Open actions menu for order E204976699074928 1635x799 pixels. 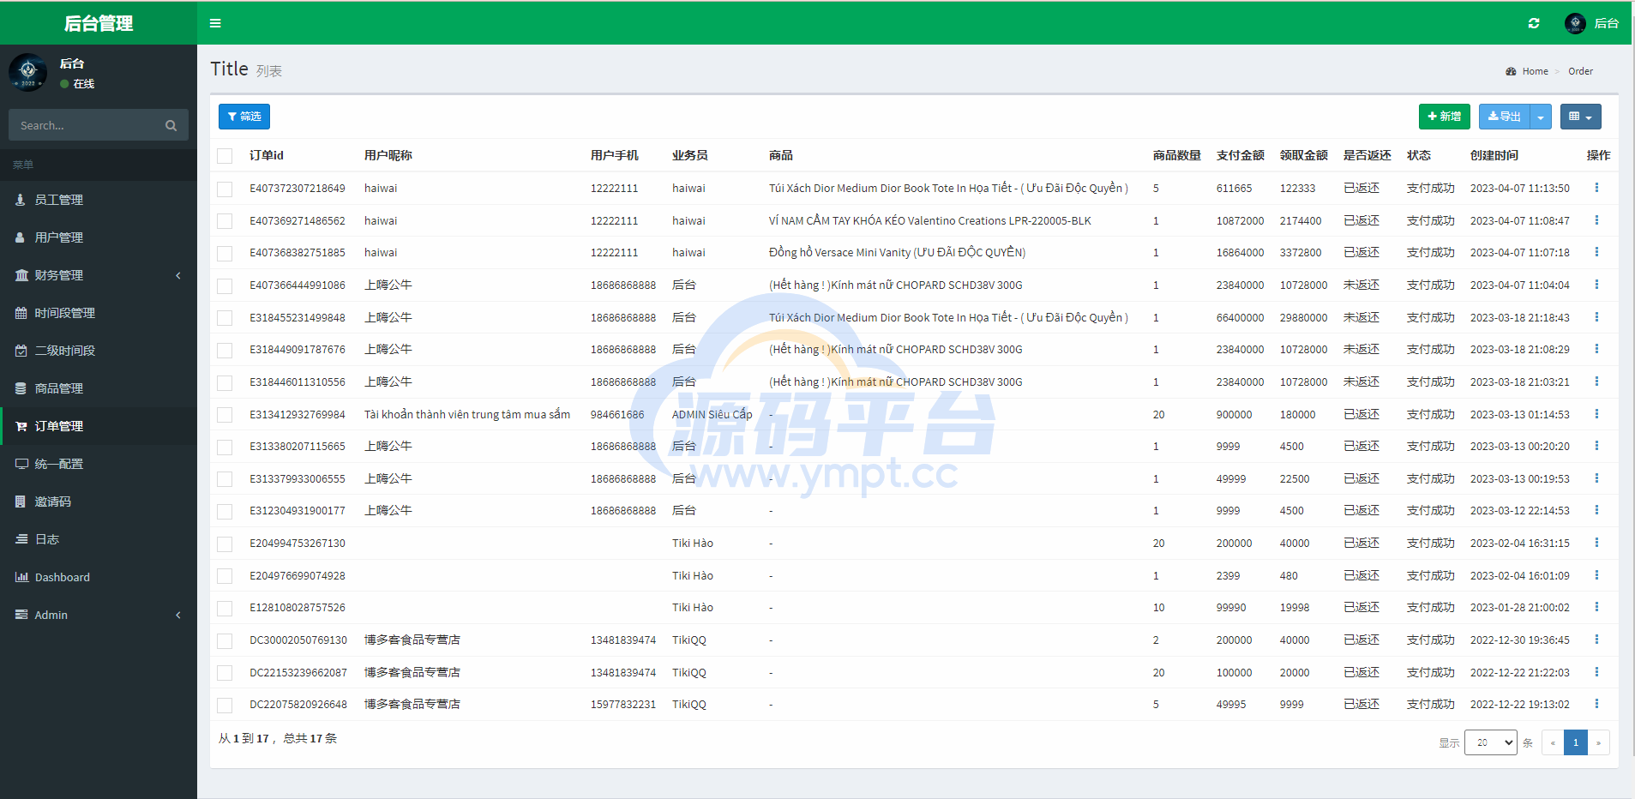1596,575
